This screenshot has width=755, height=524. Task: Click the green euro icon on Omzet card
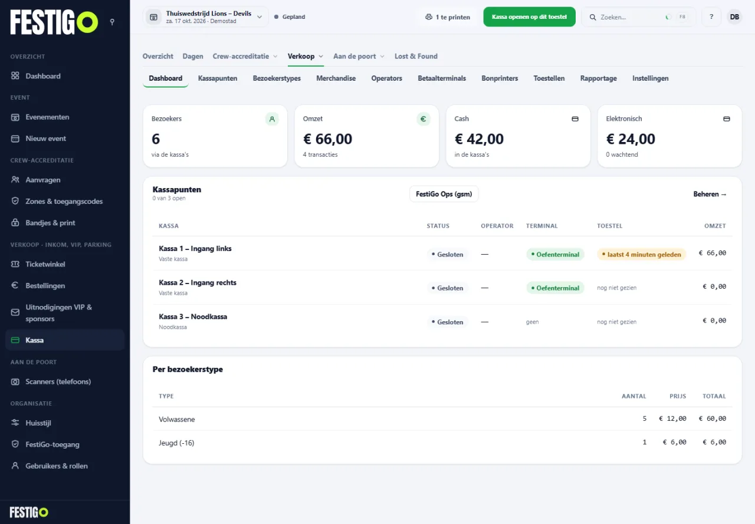pos(424,119)
